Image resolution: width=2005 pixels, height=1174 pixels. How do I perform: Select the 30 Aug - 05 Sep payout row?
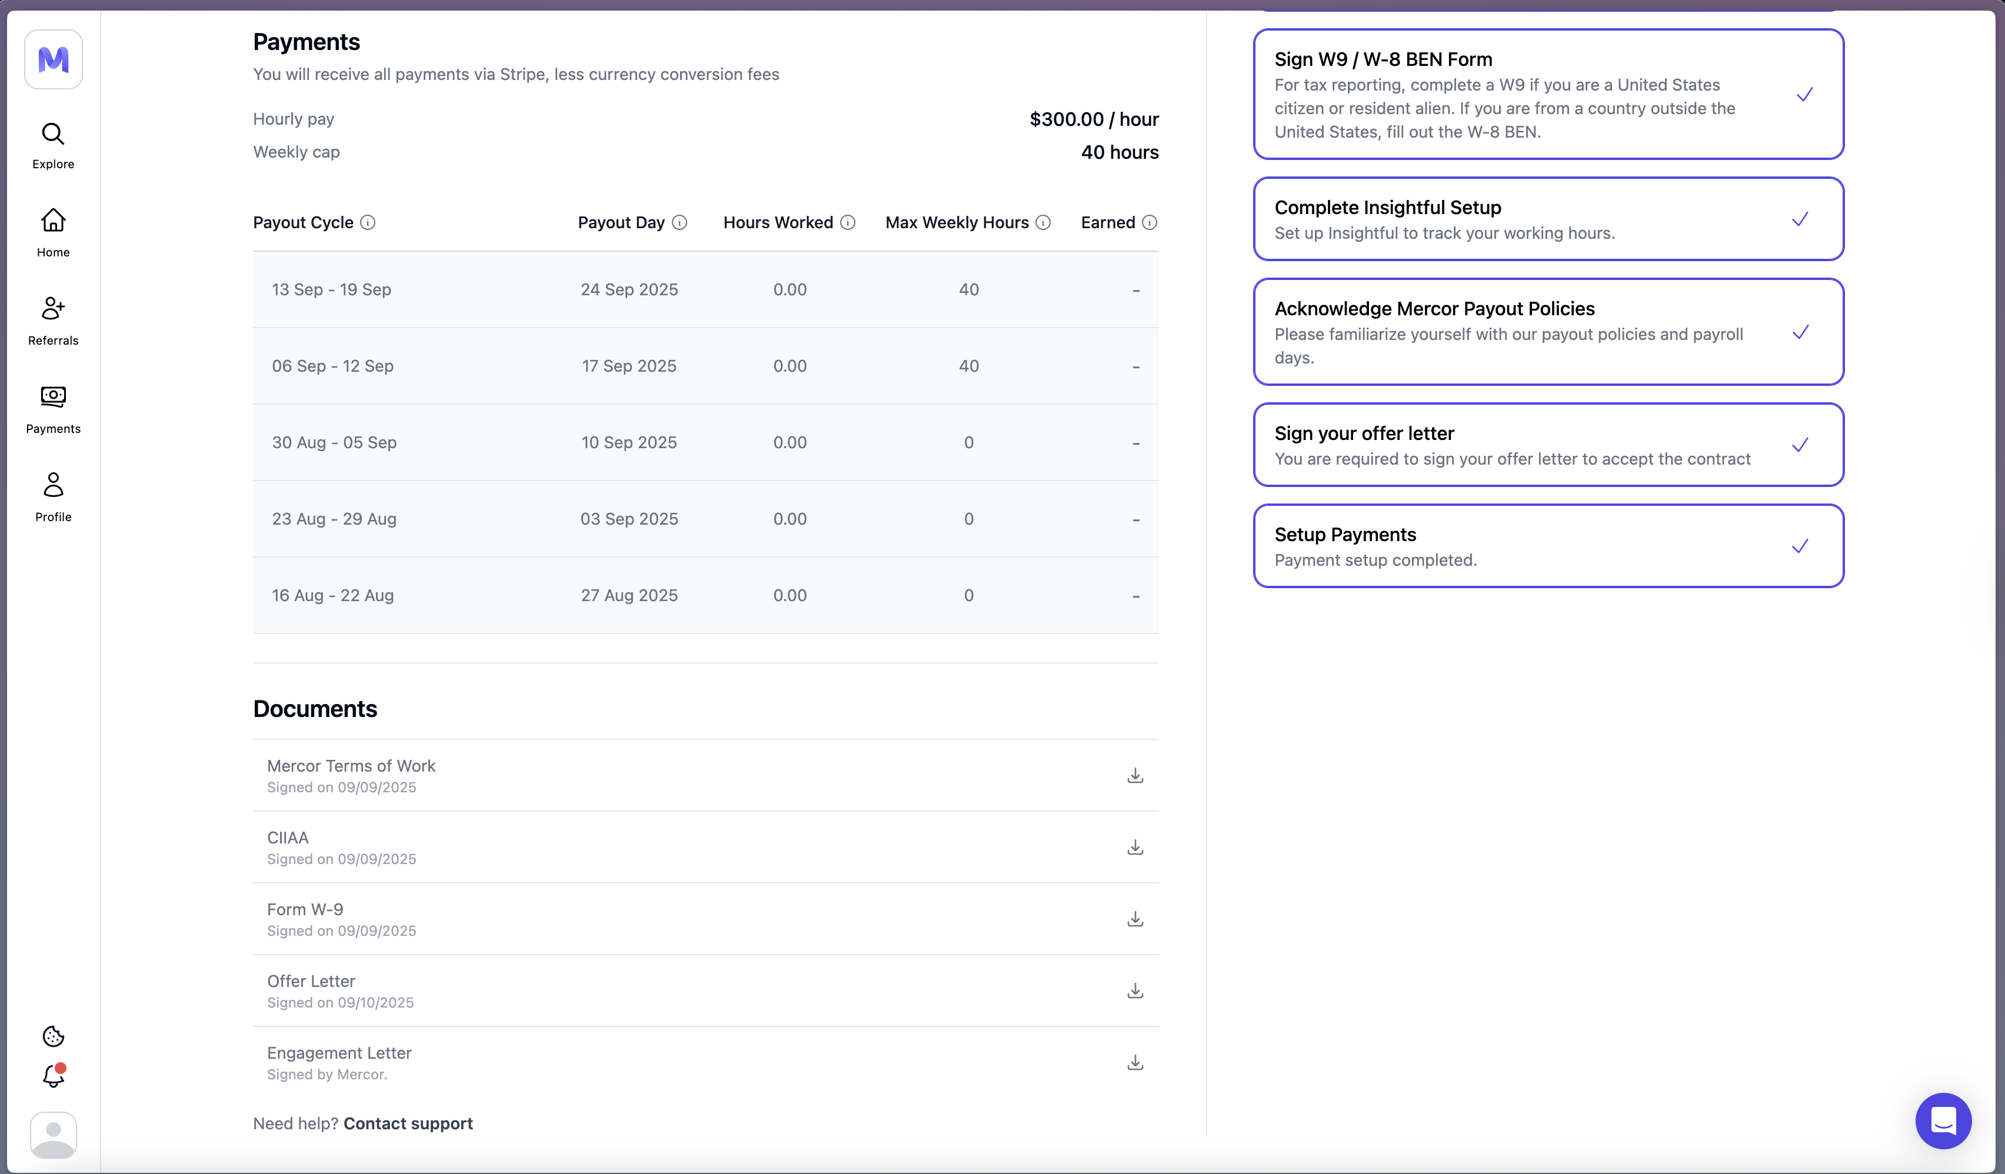point(706,442)
